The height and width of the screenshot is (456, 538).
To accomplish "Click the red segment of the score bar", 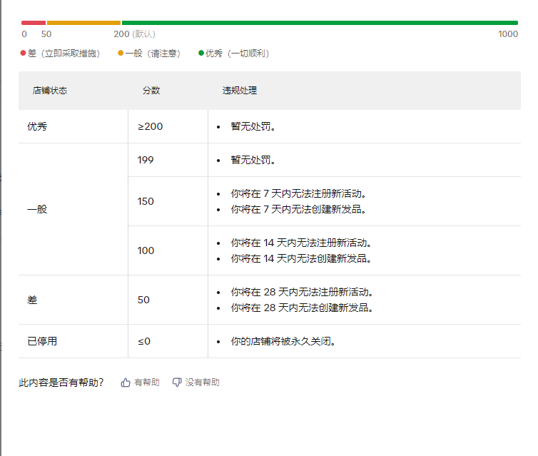I will [x=34, y=23].
